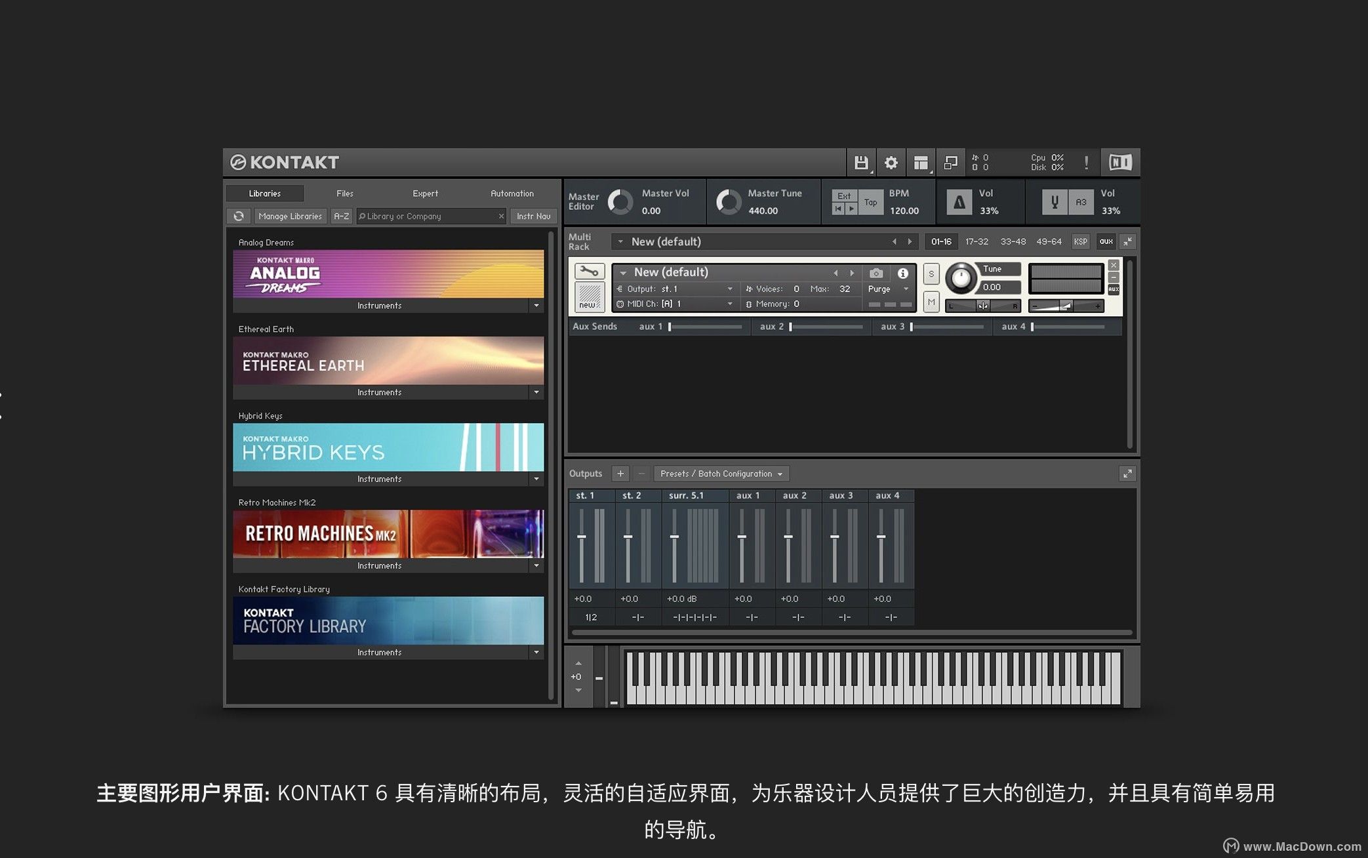Click previous multi arrow in Multi Rack
The image size is (1368, 858).
click(x=894, y=241)
